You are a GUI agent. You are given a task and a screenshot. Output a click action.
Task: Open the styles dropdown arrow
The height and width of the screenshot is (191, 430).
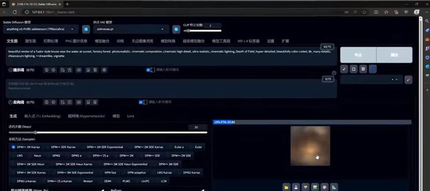(x=396, y=80)
